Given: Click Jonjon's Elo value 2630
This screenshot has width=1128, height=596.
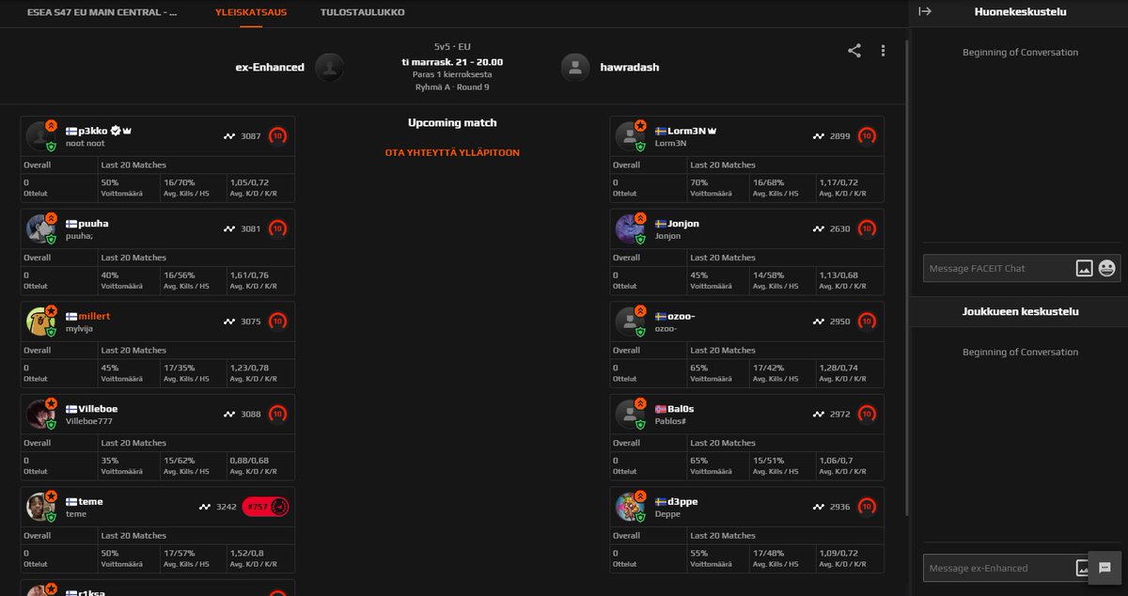Looking at the screenshot, I should [x=839, y=228].
